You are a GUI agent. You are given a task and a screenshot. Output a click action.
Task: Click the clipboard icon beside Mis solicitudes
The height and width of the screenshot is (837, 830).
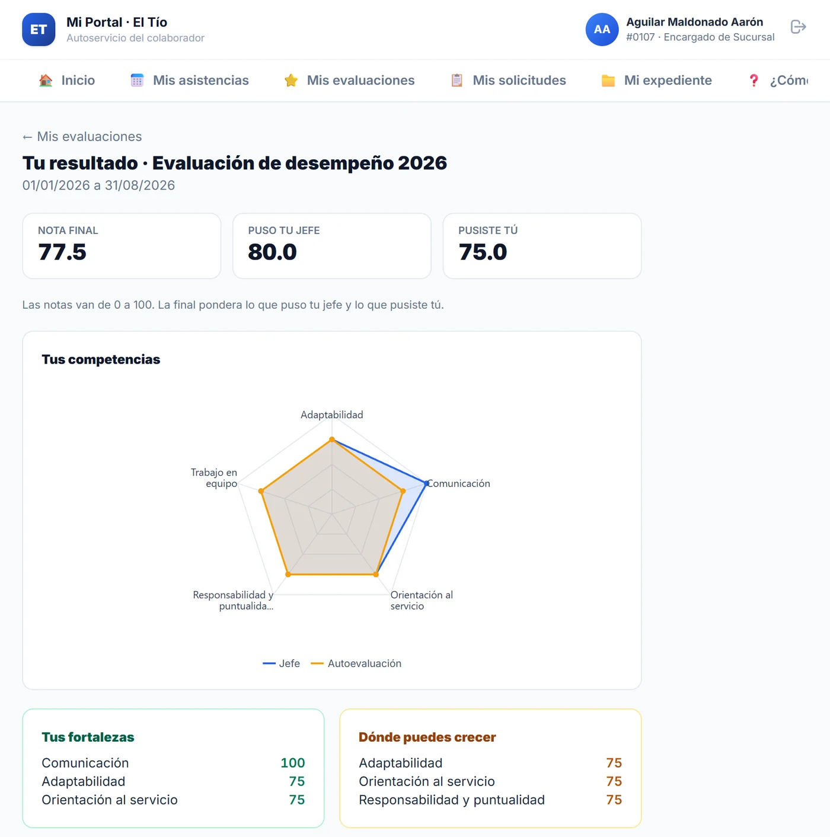coord(457,81)
